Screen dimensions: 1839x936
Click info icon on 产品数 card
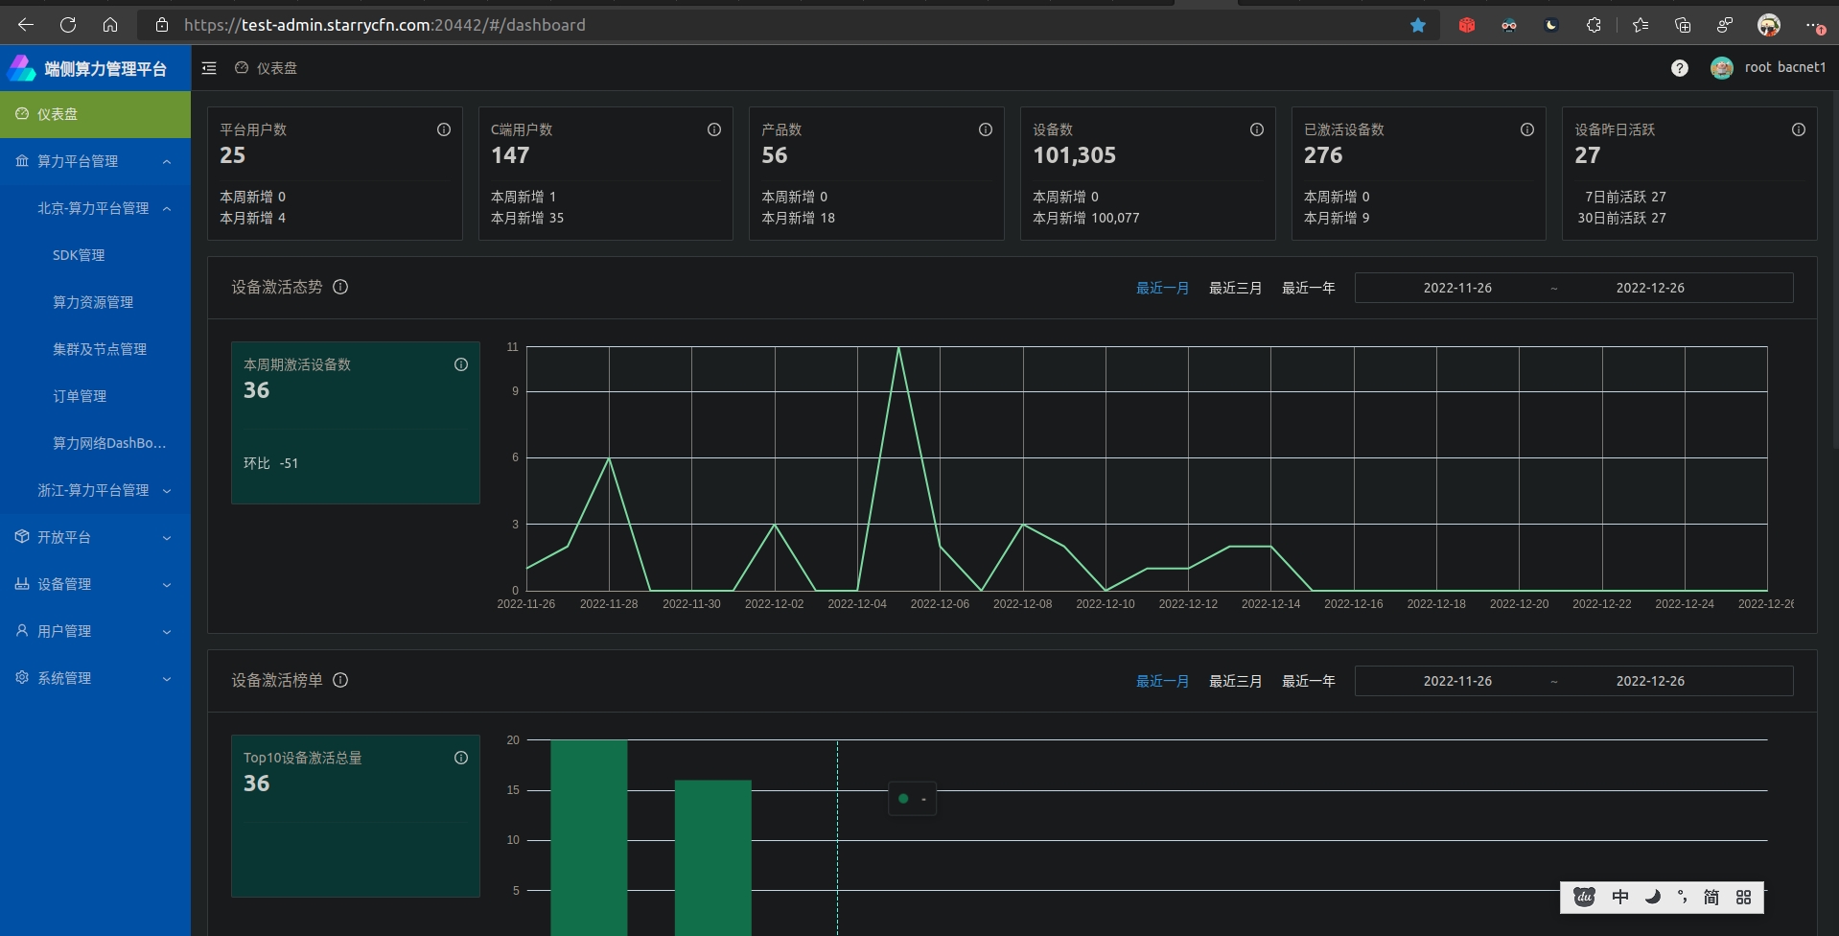tap(986, 129)
